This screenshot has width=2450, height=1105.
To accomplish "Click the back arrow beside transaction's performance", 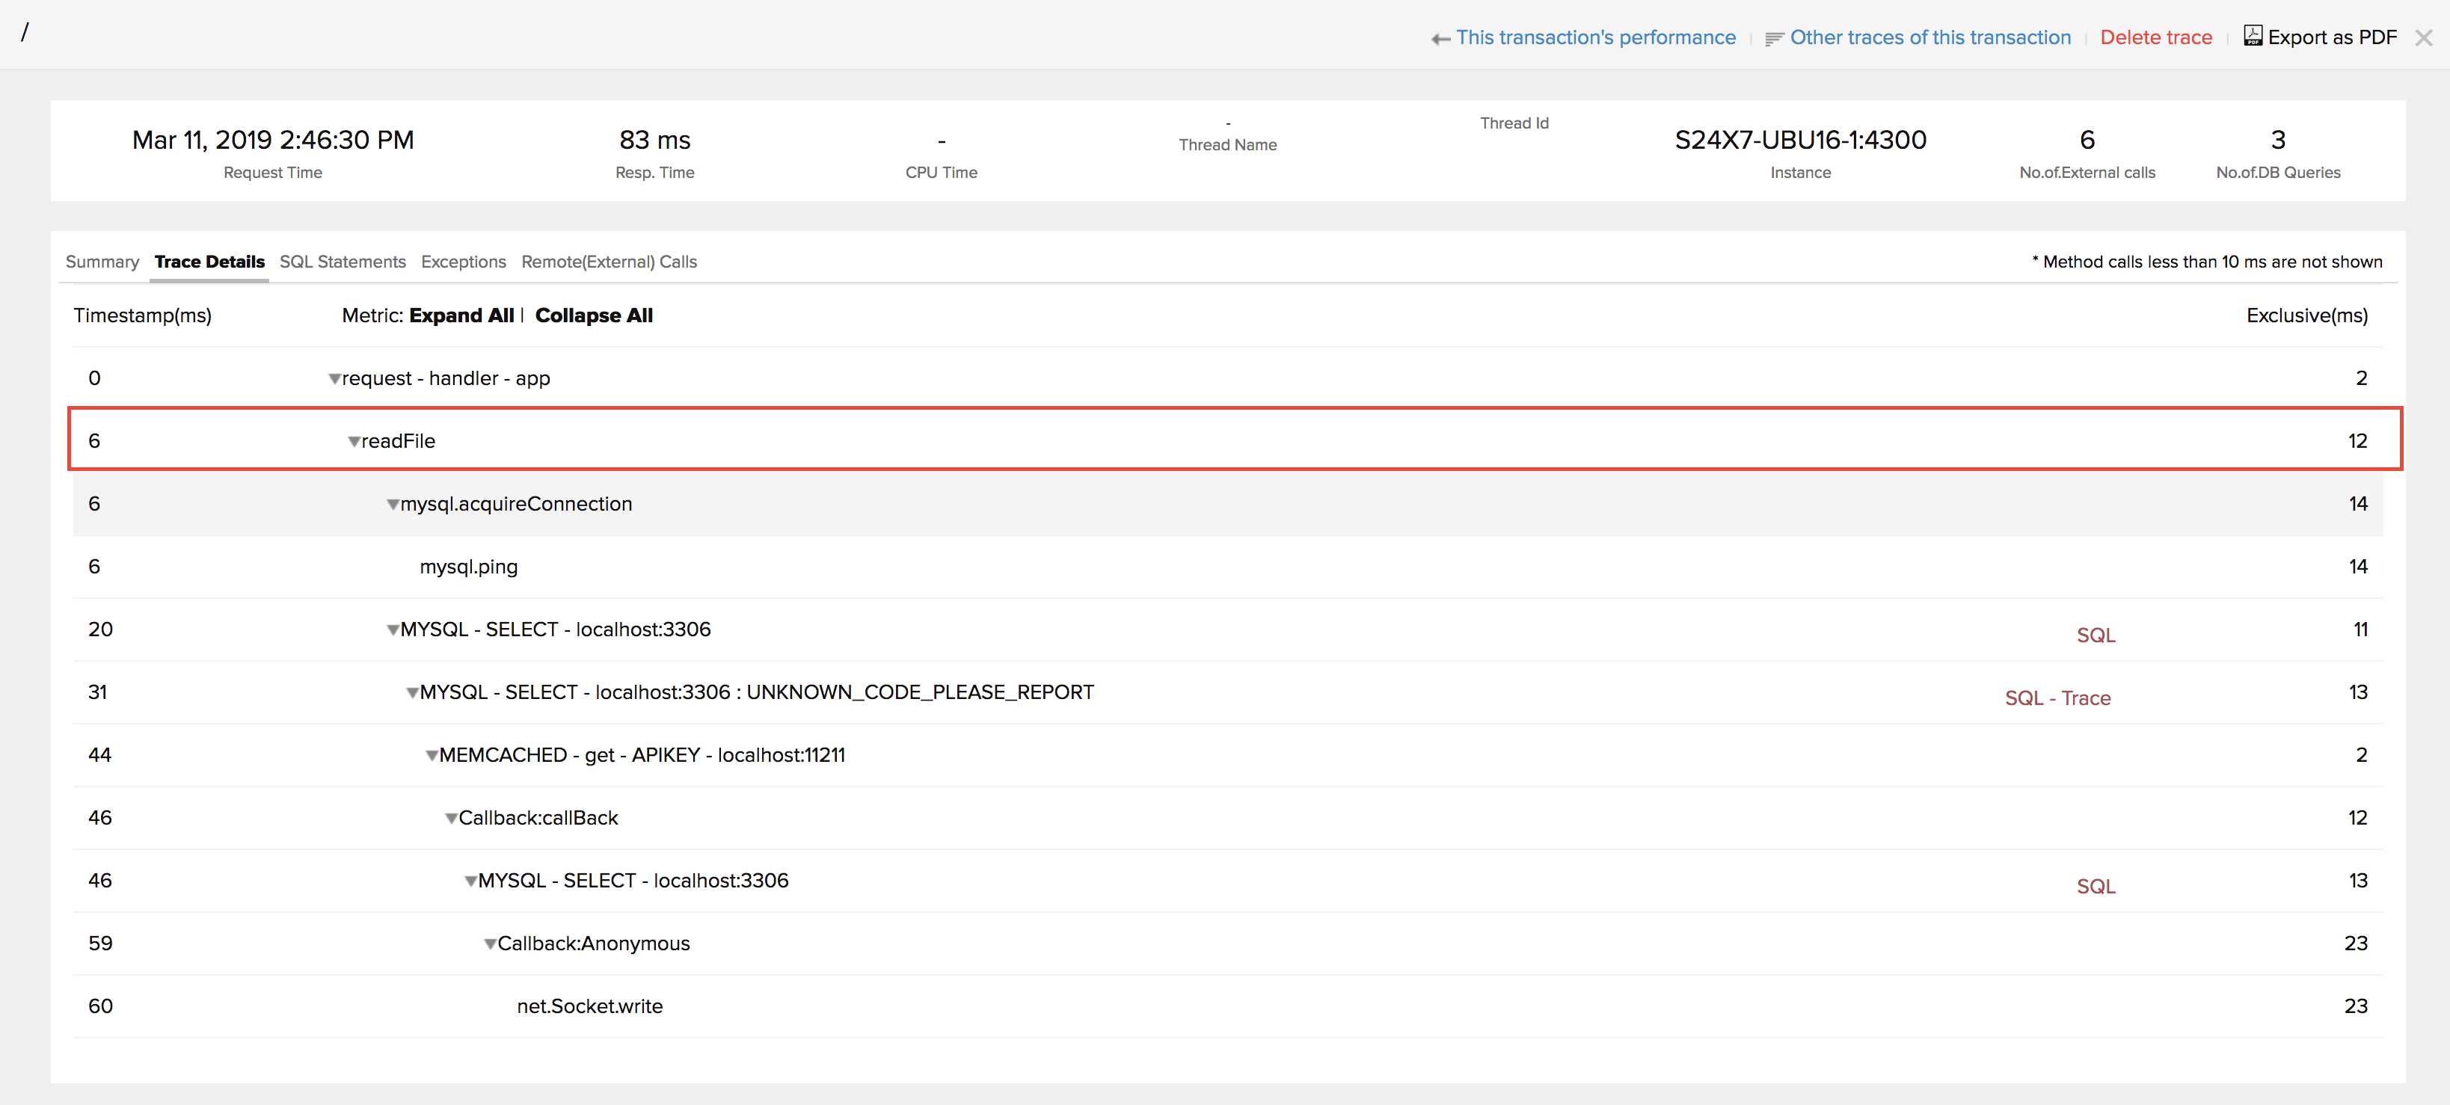I will click(x=1440, y=39).
